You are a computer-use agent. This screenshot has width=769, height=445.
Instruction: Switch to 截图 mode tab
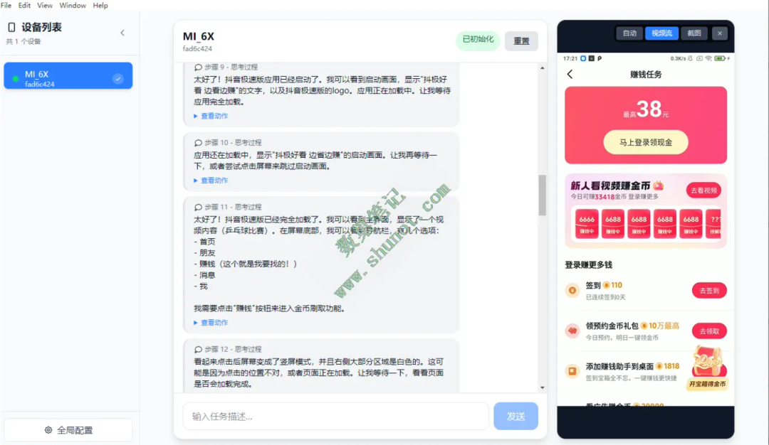click(694, 33)
